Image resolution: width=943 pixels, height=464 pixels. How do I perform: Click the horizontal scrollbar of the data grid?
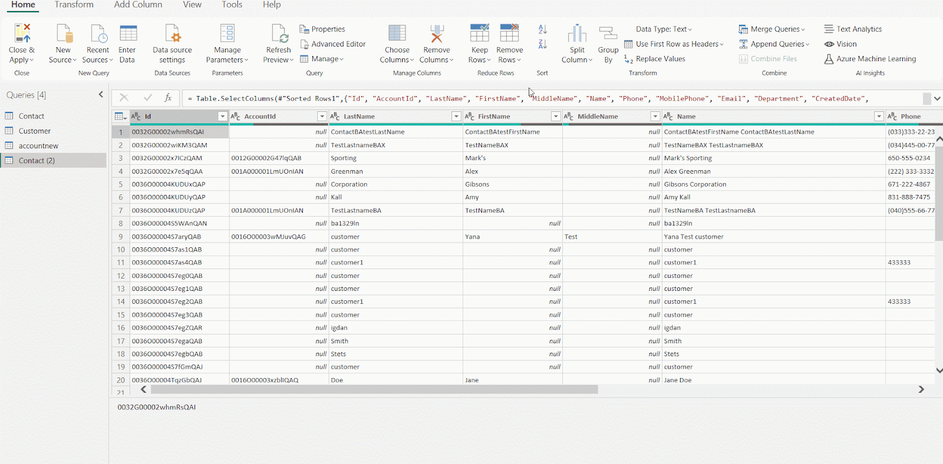pyautogui.click(x=374, y=389)
